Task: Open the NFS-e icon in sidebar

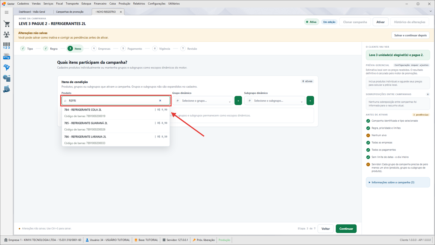Action: (x=7, y=57)
